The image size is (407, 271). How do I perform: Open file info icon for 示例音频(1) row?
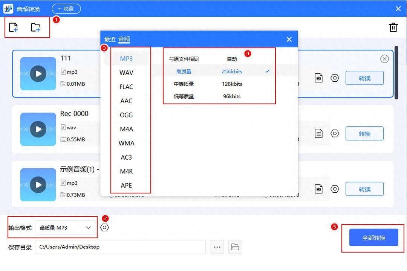(318, 189)
